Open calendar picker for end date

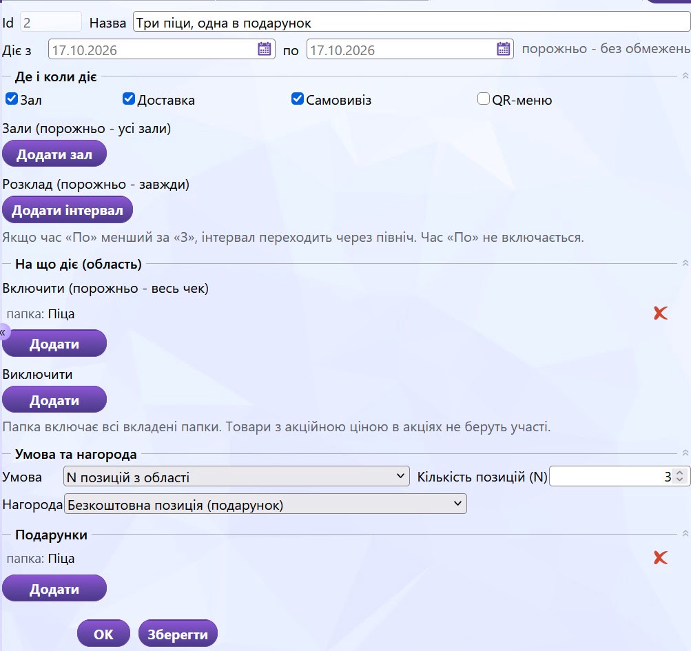(x=504, y=48)
